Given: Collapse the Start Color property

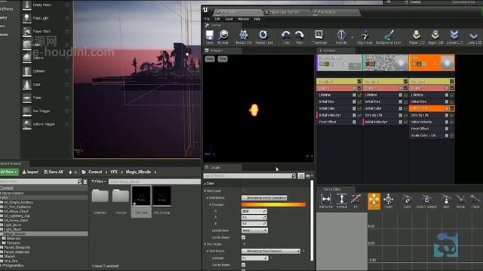Looking at the screenshot, I should click(205, 190).
